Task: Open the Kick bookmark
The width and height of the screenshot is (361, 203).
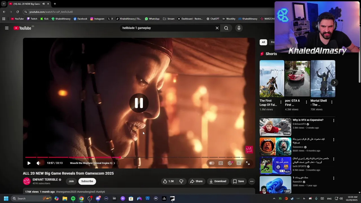Action: tap(44, 19)
